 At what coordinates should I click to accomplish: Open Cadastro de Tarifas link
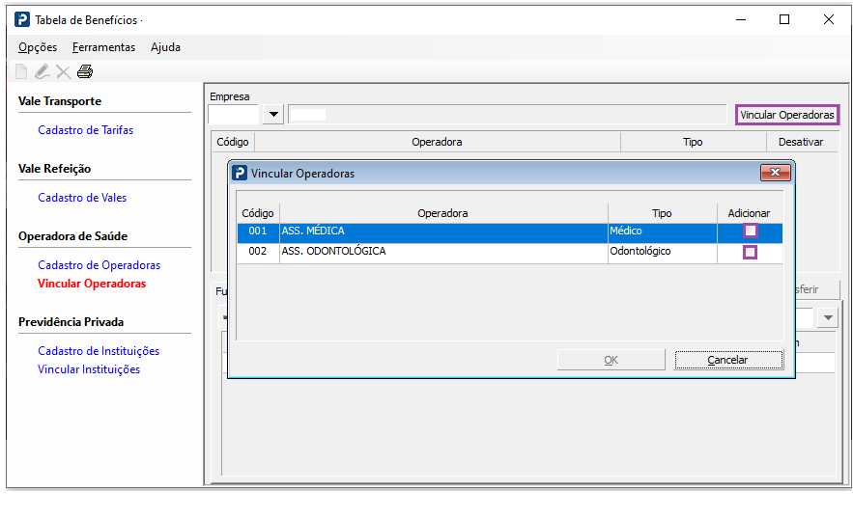coord(85,130)
